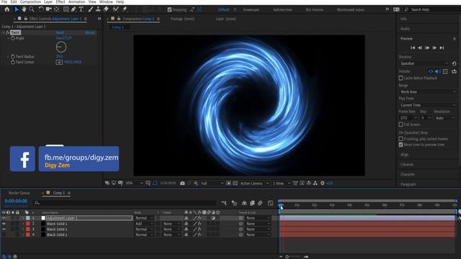Select the Zoom magnifier tool
Image resolution: width=461 pixels, height=259 pixels.
(32, 9)
